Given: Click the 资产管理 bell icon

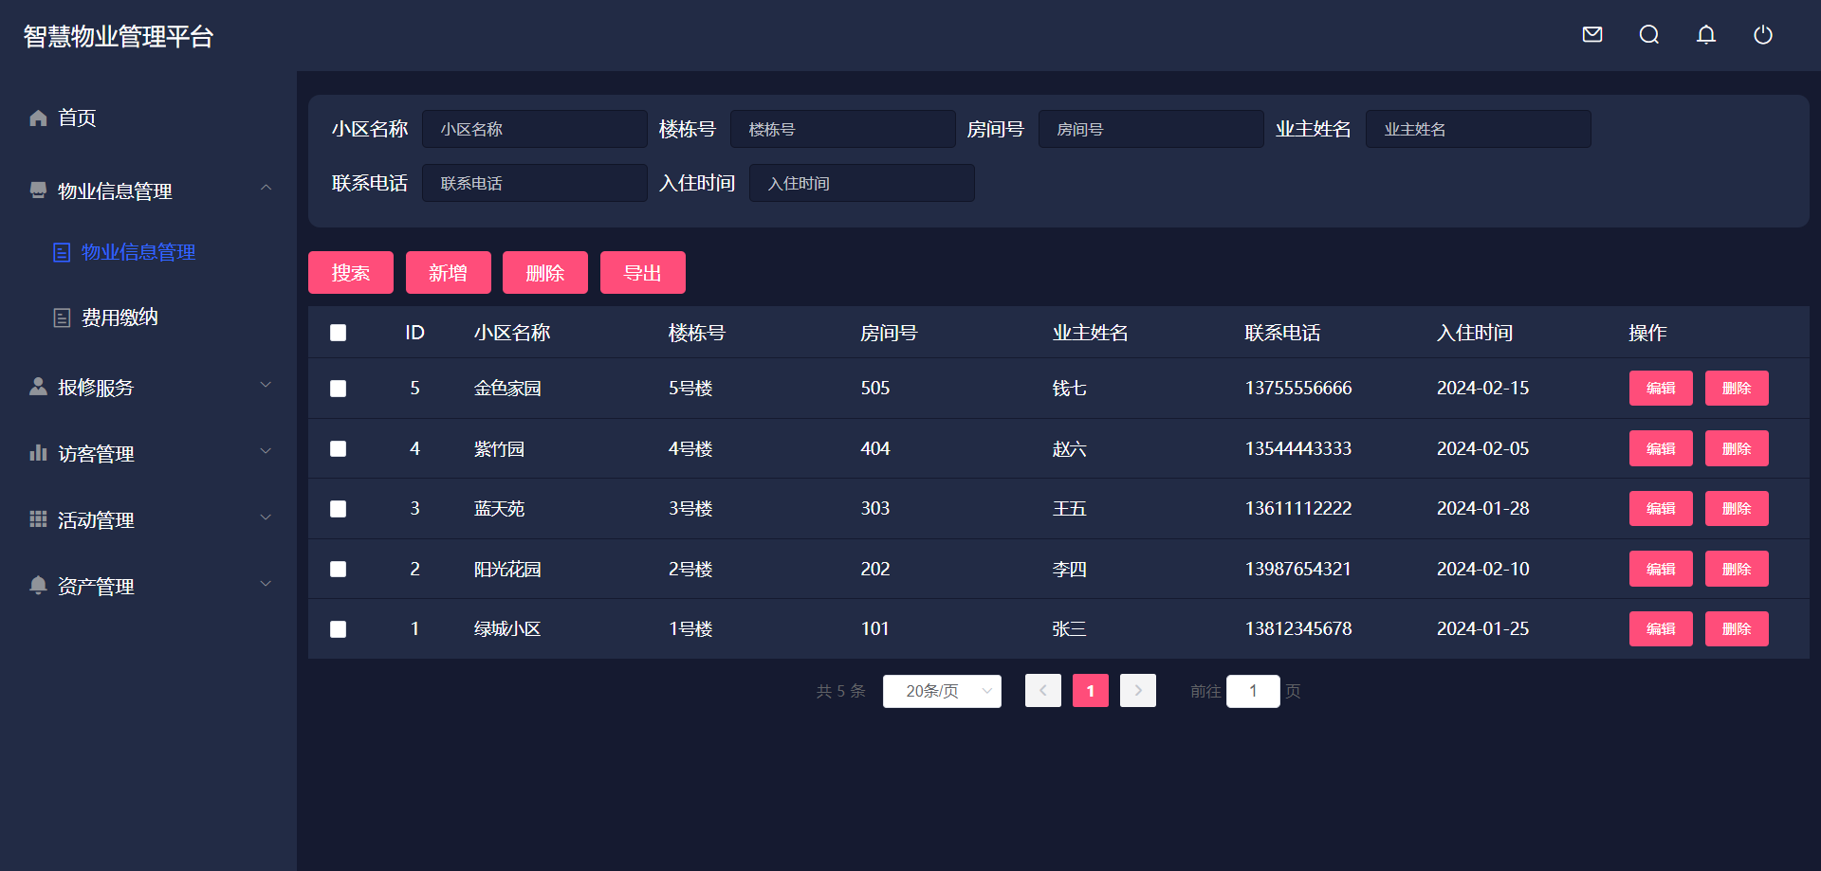Looking at the screenshot, I should tap(38, 584).
